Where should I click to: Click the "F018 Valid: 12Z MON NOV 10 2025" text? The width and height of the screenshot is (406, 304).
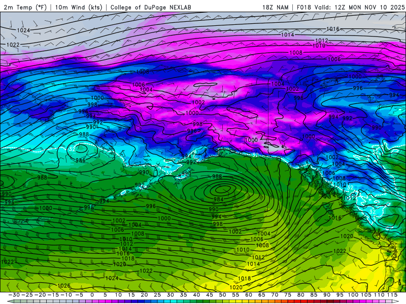(351, 7)
